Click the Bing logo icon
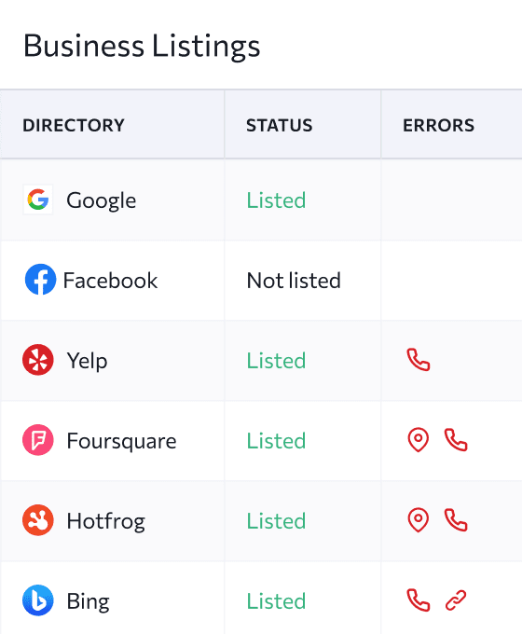The height and width of the screenshot is (634, 522). [x=38, y=600]
